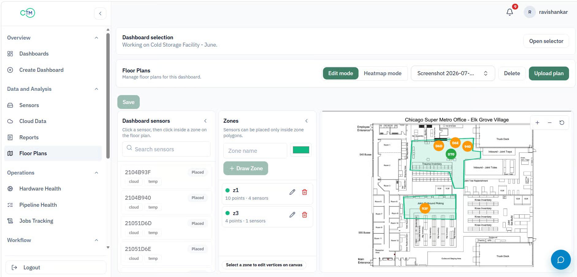Click Logout in the sidebar
Viewport: 577px width, 277px height.
(x=56, y=267)
